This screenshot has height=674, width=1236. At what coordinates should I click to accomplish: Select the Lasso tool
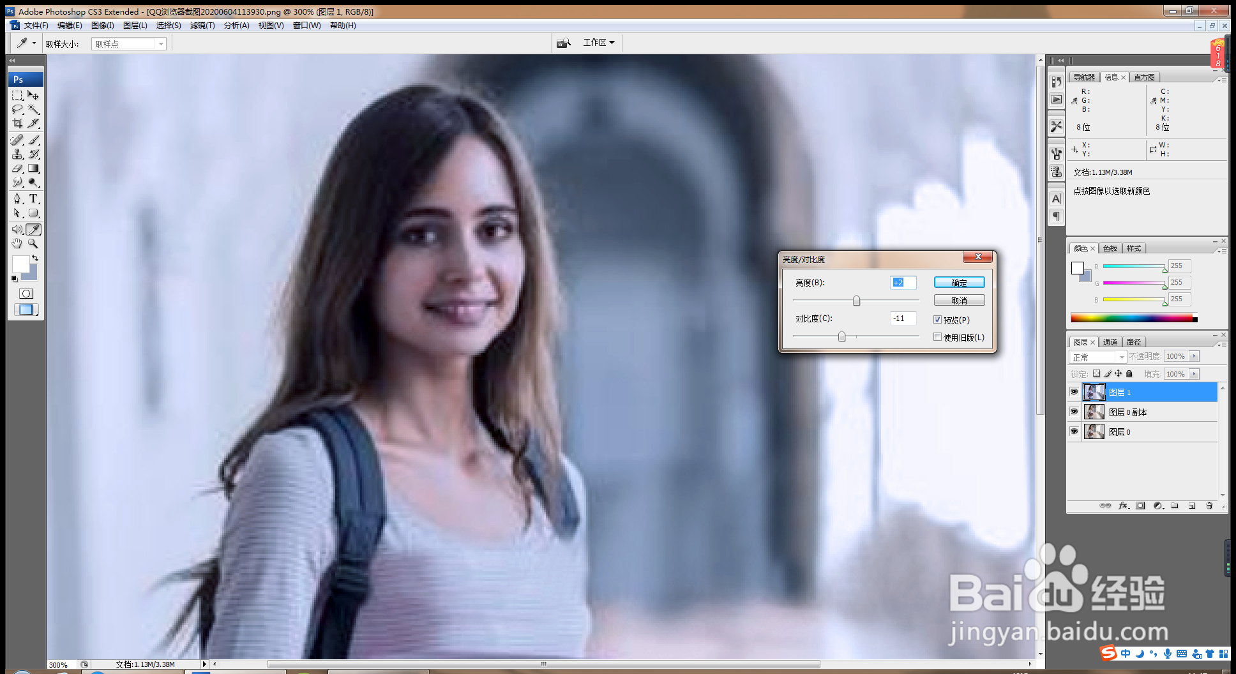18,109
